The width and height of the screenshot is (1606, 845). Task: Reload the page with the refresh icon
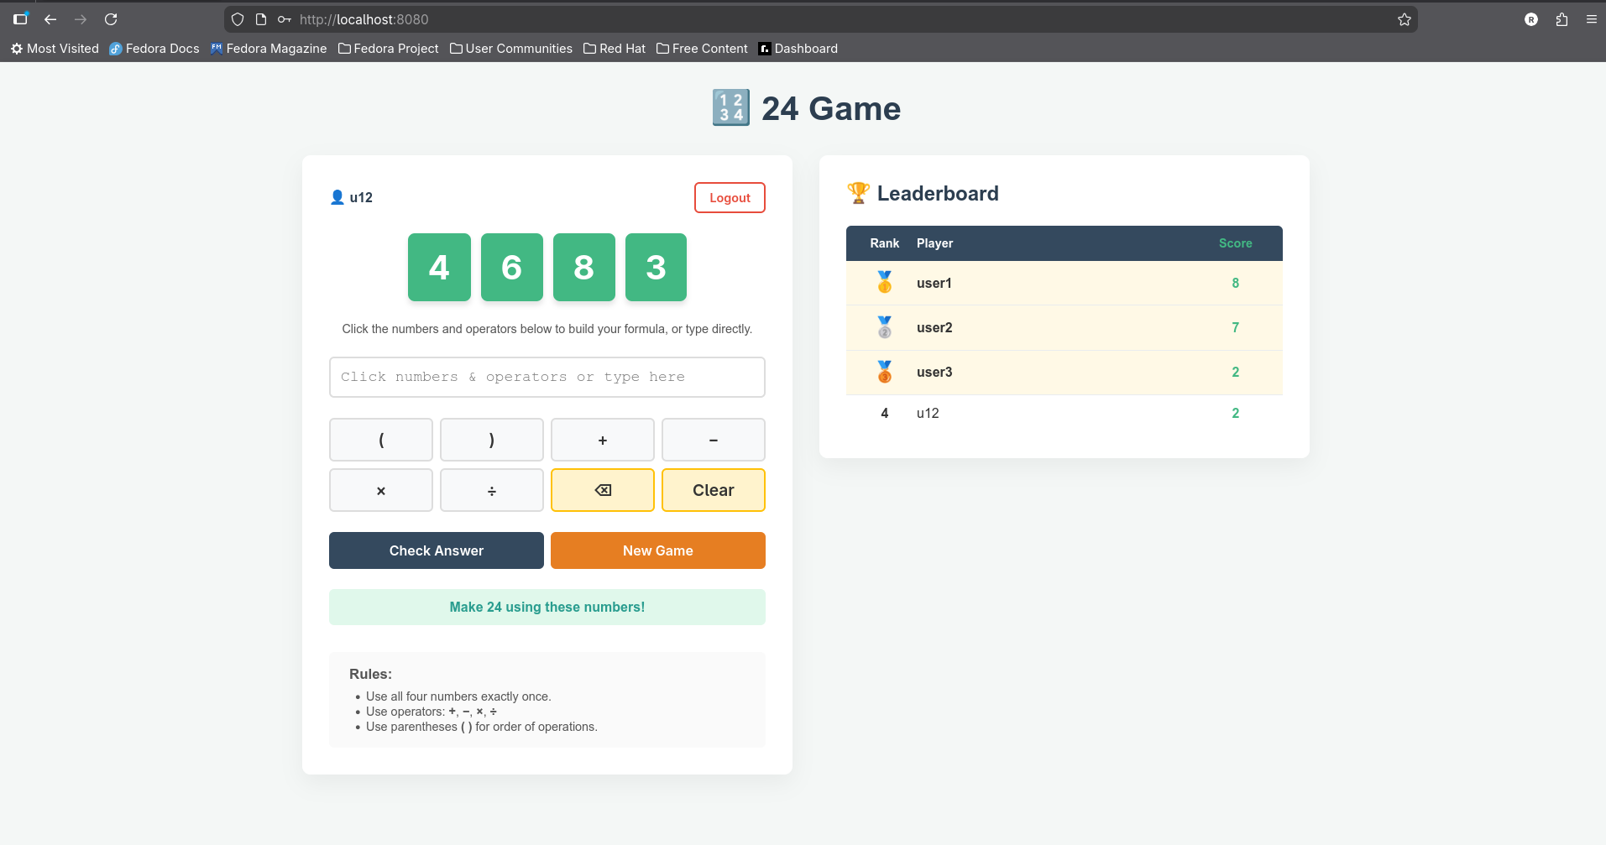pos(111,19)
